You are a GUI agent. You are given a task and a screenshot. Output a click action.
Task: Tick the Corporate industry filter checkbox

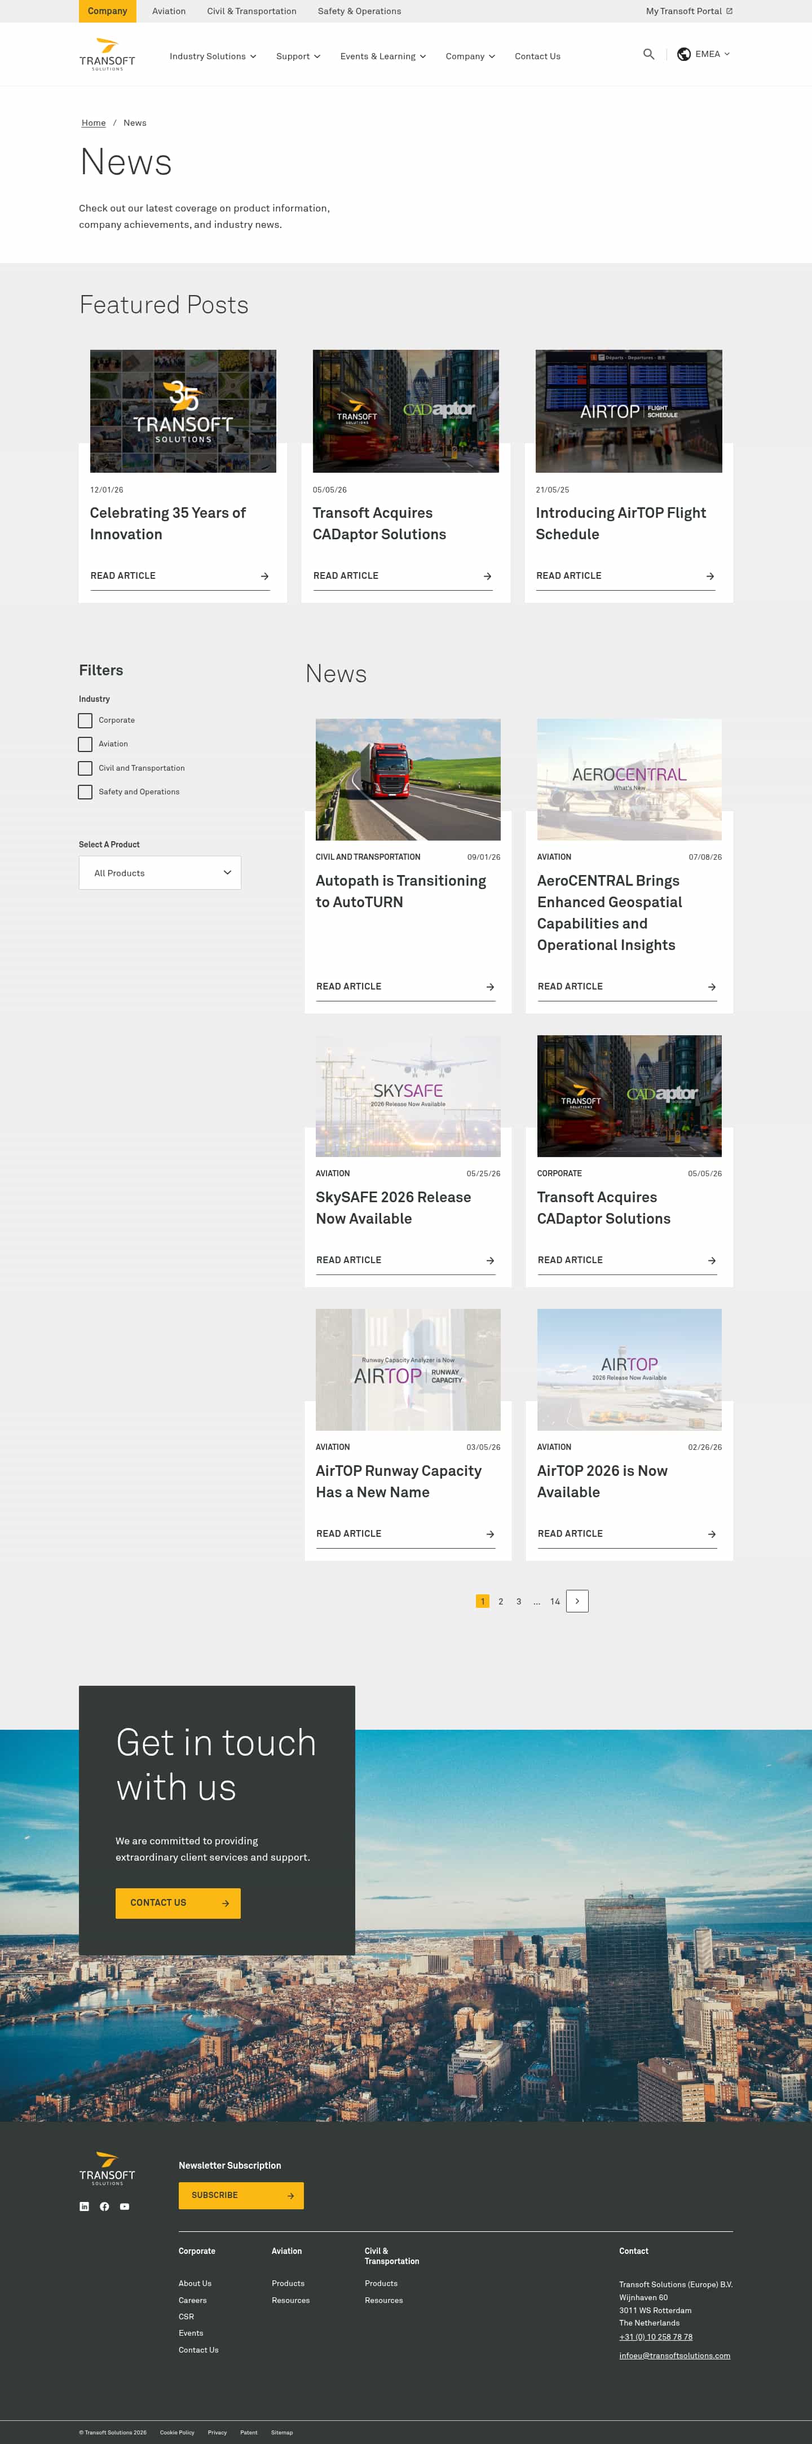(x=85, y=720)
